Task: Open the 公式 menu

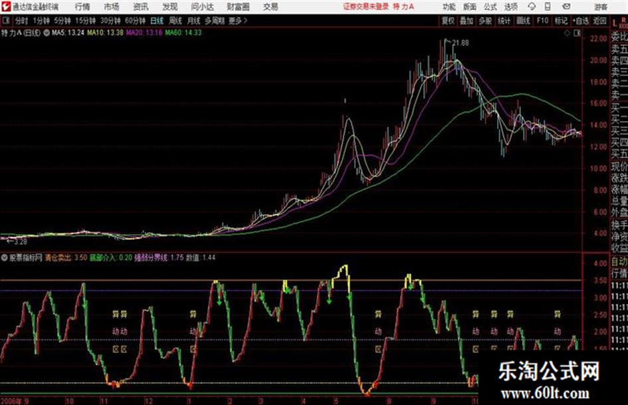Action: point(490,7)
